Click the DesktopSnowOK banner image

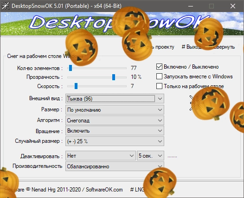122,24
